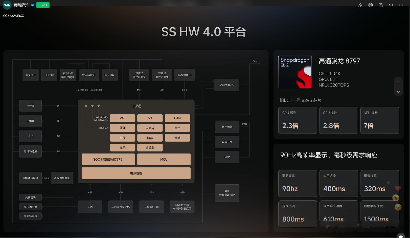410x238 pixels.
Task: Select the 后排功能屏 block
Action: coord(30,152)
